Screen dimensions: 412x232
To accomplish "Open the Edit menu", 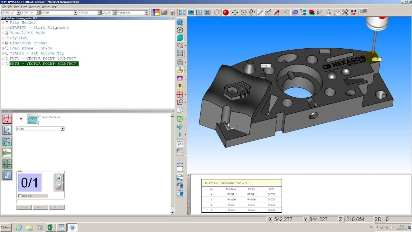I will point(10,6).
